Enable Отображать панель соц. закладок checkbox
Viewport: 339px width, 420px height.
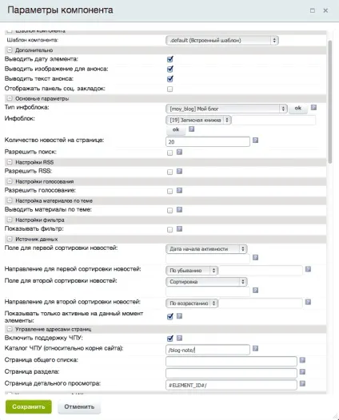click(170, 89)
